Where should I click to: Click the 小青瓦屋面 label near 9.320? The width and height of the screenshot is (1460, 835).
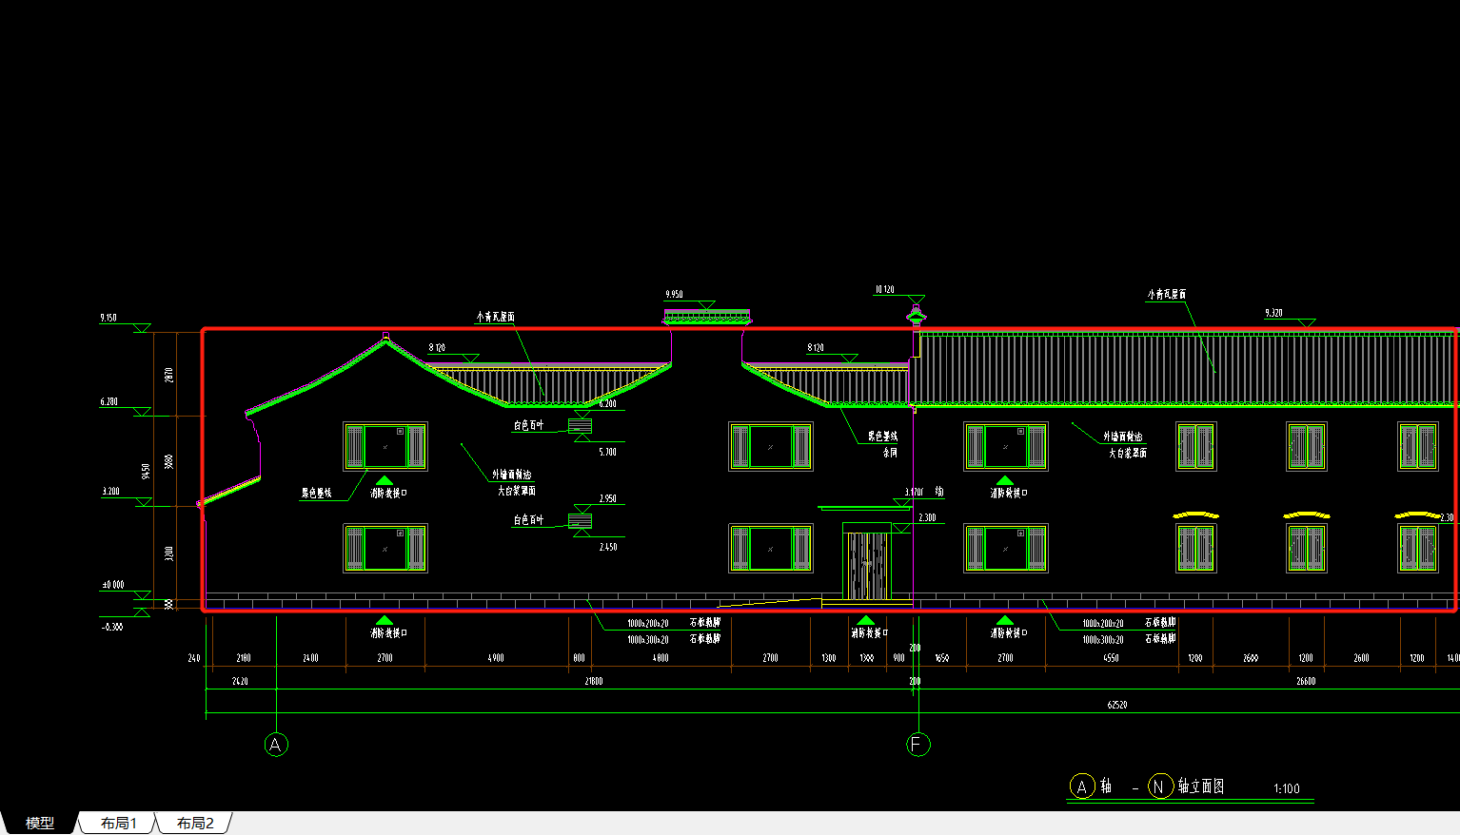coord(1167,295)
